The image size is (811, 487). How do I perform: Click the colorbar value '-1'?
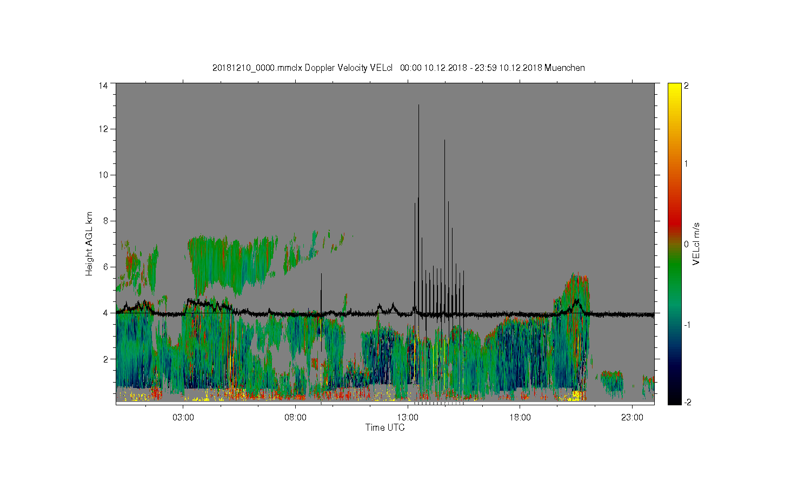(687, 325)
